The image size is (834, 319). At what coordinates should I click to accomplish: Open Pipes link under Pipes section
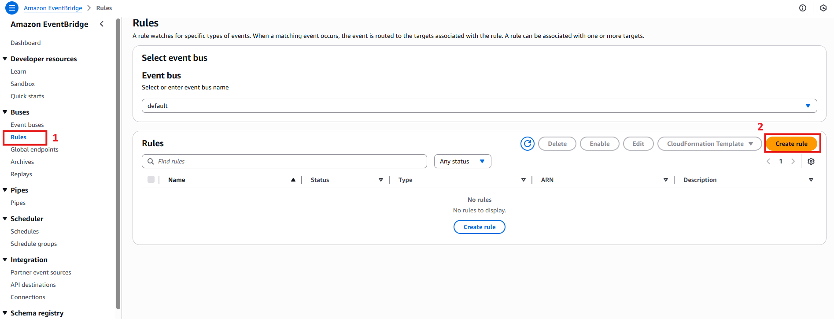[x=18, y=203]
